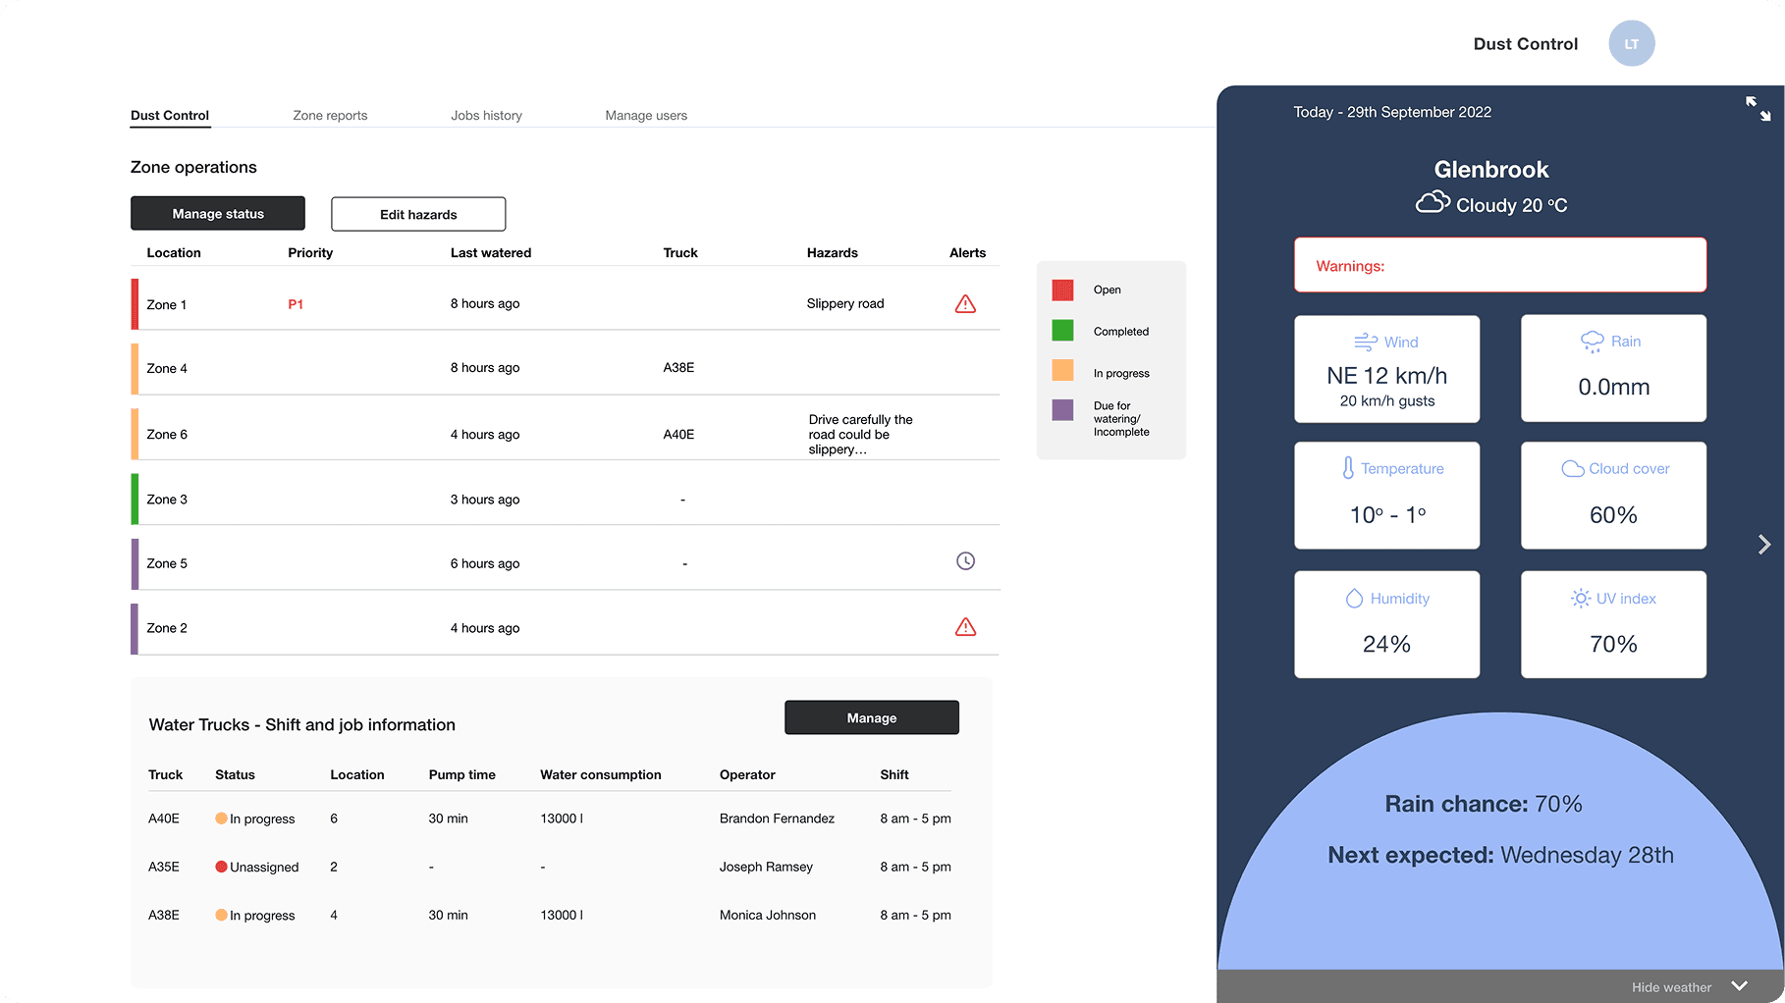Click the Rain cloud icon in weather card
This screenshot has width=1785, height=1003.
(x=1592, y=342)
